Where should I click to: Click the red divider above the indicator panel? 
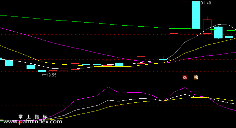118,80
